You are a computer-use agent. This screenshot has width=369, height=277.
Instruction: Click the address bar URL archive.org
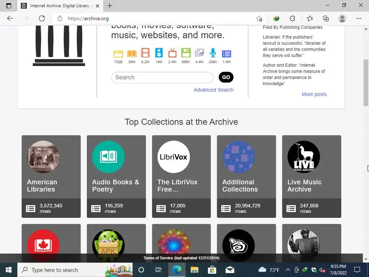[88, 18]
